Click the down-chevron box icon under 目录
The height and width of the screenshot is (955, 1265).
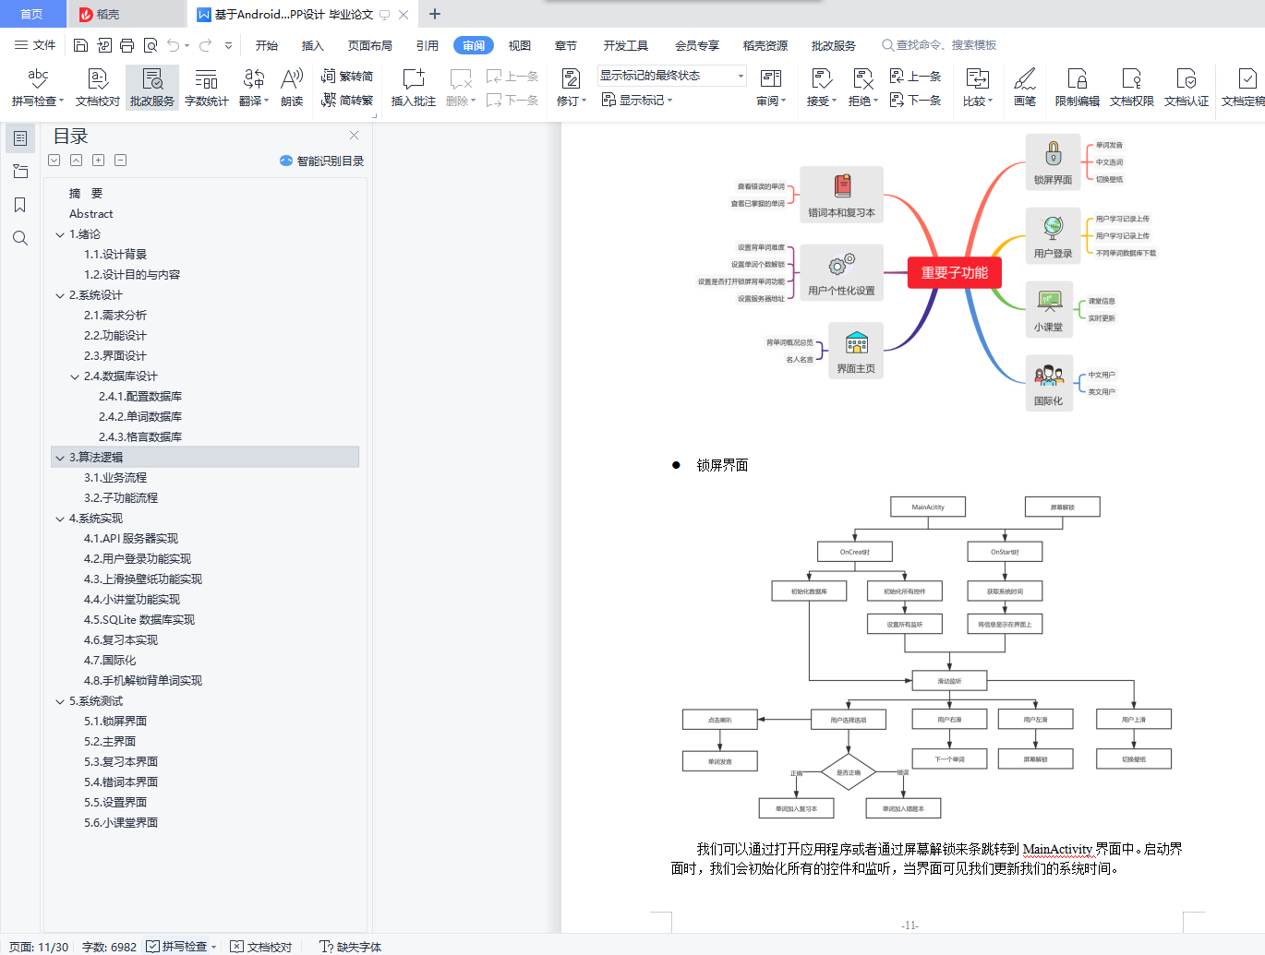[x=54, y=161]
